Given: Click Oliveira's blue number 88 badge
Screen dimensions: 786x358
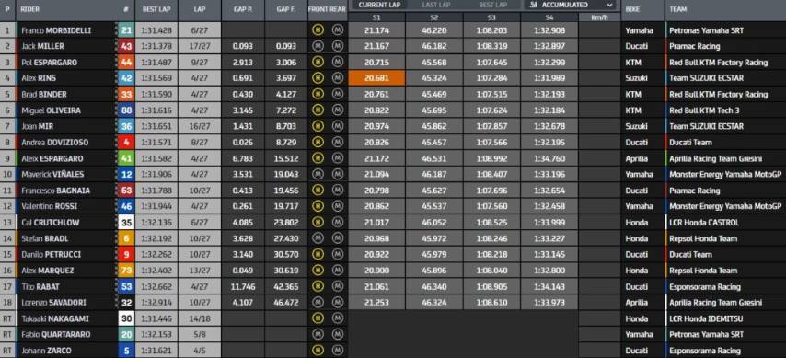Looking at the screenshot, I should (126, 110).
